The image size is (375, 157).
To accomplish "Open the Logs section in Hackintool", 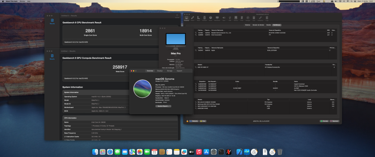I will click(x=267, y=18).
